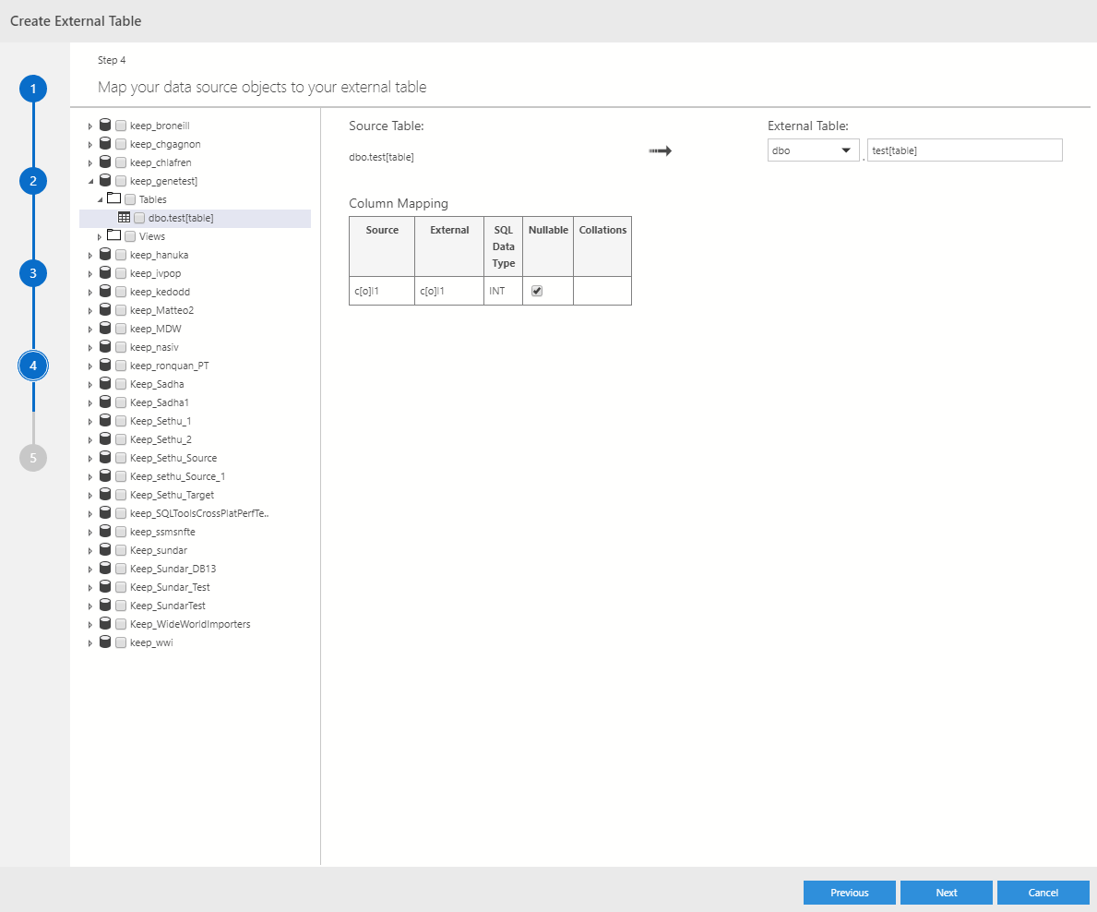Click the Views folder icon

tap(114, 236)
